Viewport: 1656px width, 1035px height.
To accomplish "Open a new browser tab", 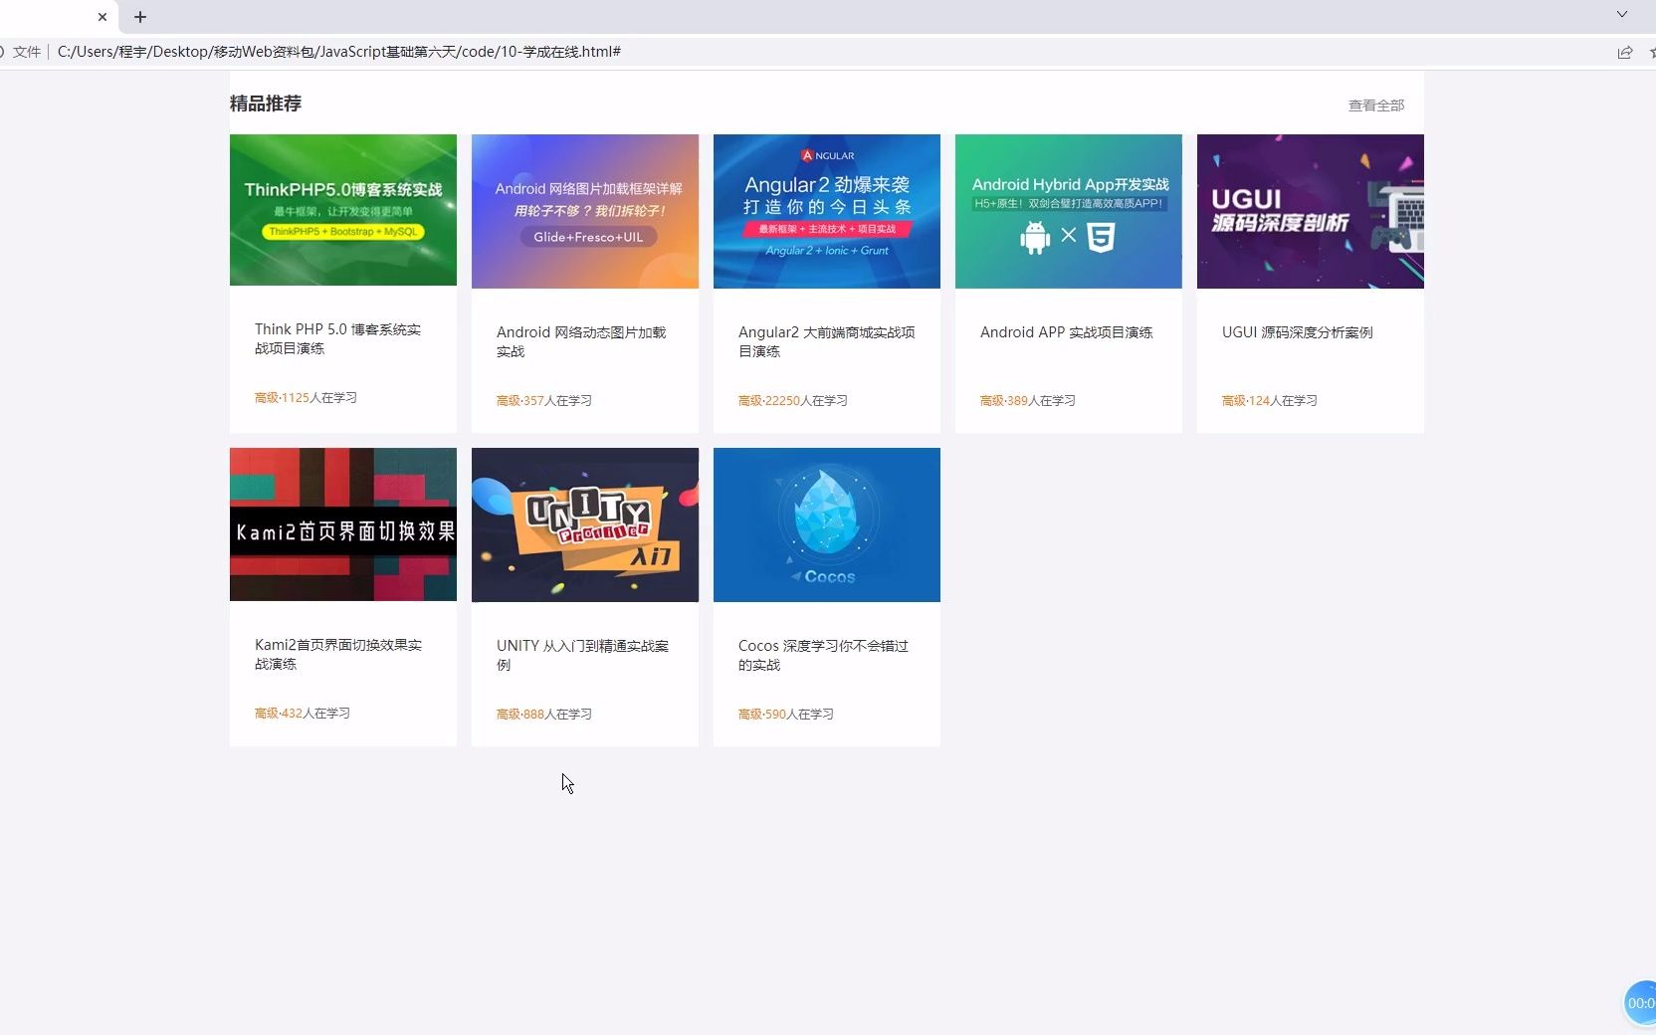I will point(140,17).
